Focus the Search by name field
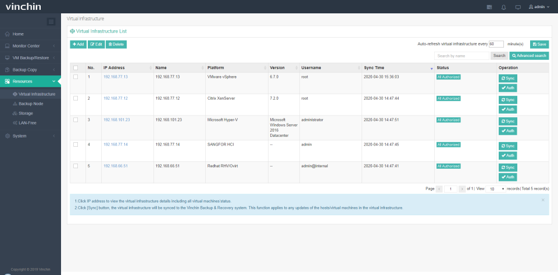 click(x=462, y=56)
